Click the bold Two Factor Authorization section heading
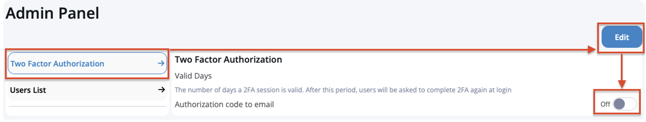Image resolution: width=646 pixels, height=122 pixels. [x=228, y=60]
